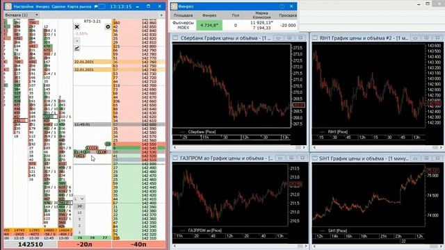Open the Сделки menu
Viewport: 445px width, 250px height.
[x=58, y=6]
